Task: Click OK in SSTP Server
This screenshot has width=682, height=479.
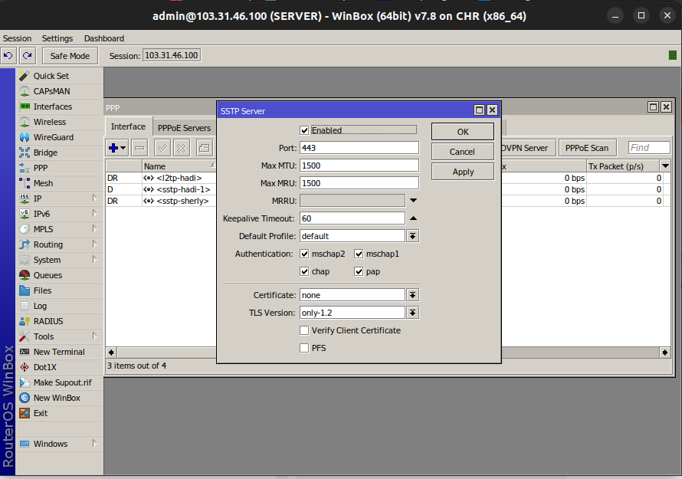Action: tap(463, 132)
